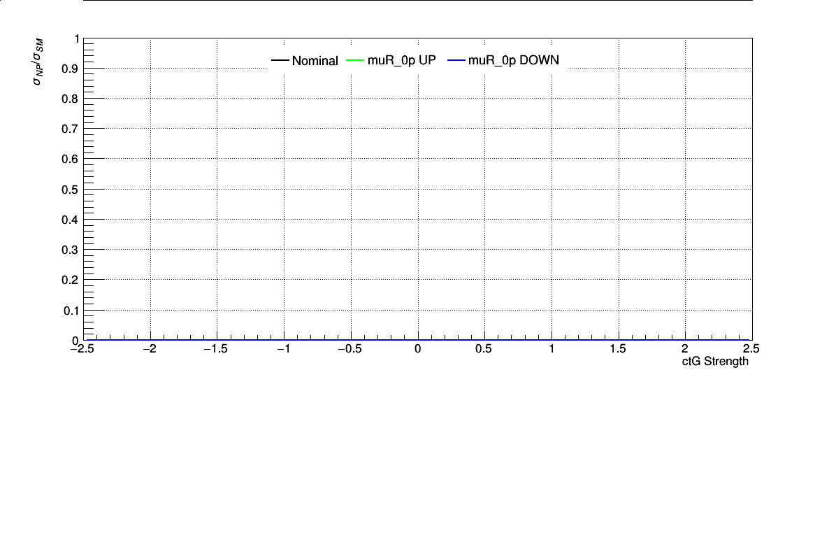836x540 pixels.
Task: Click the x-axis tick label 2.5
Action: (x=751, y=349)
